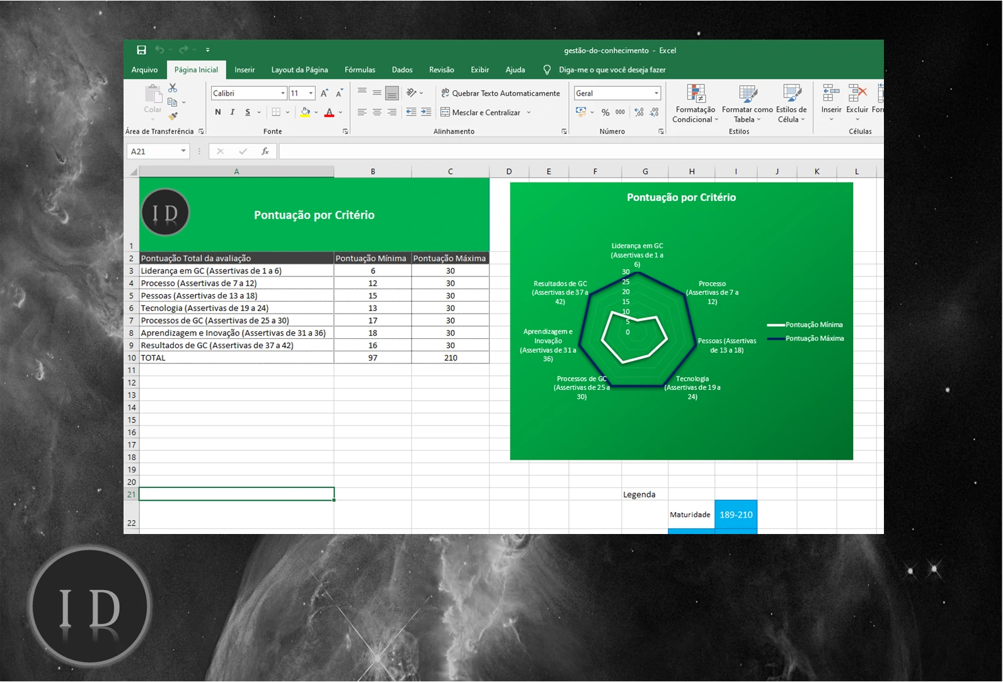
Task: Click the increase indent icon
Action: pos(426,112)
